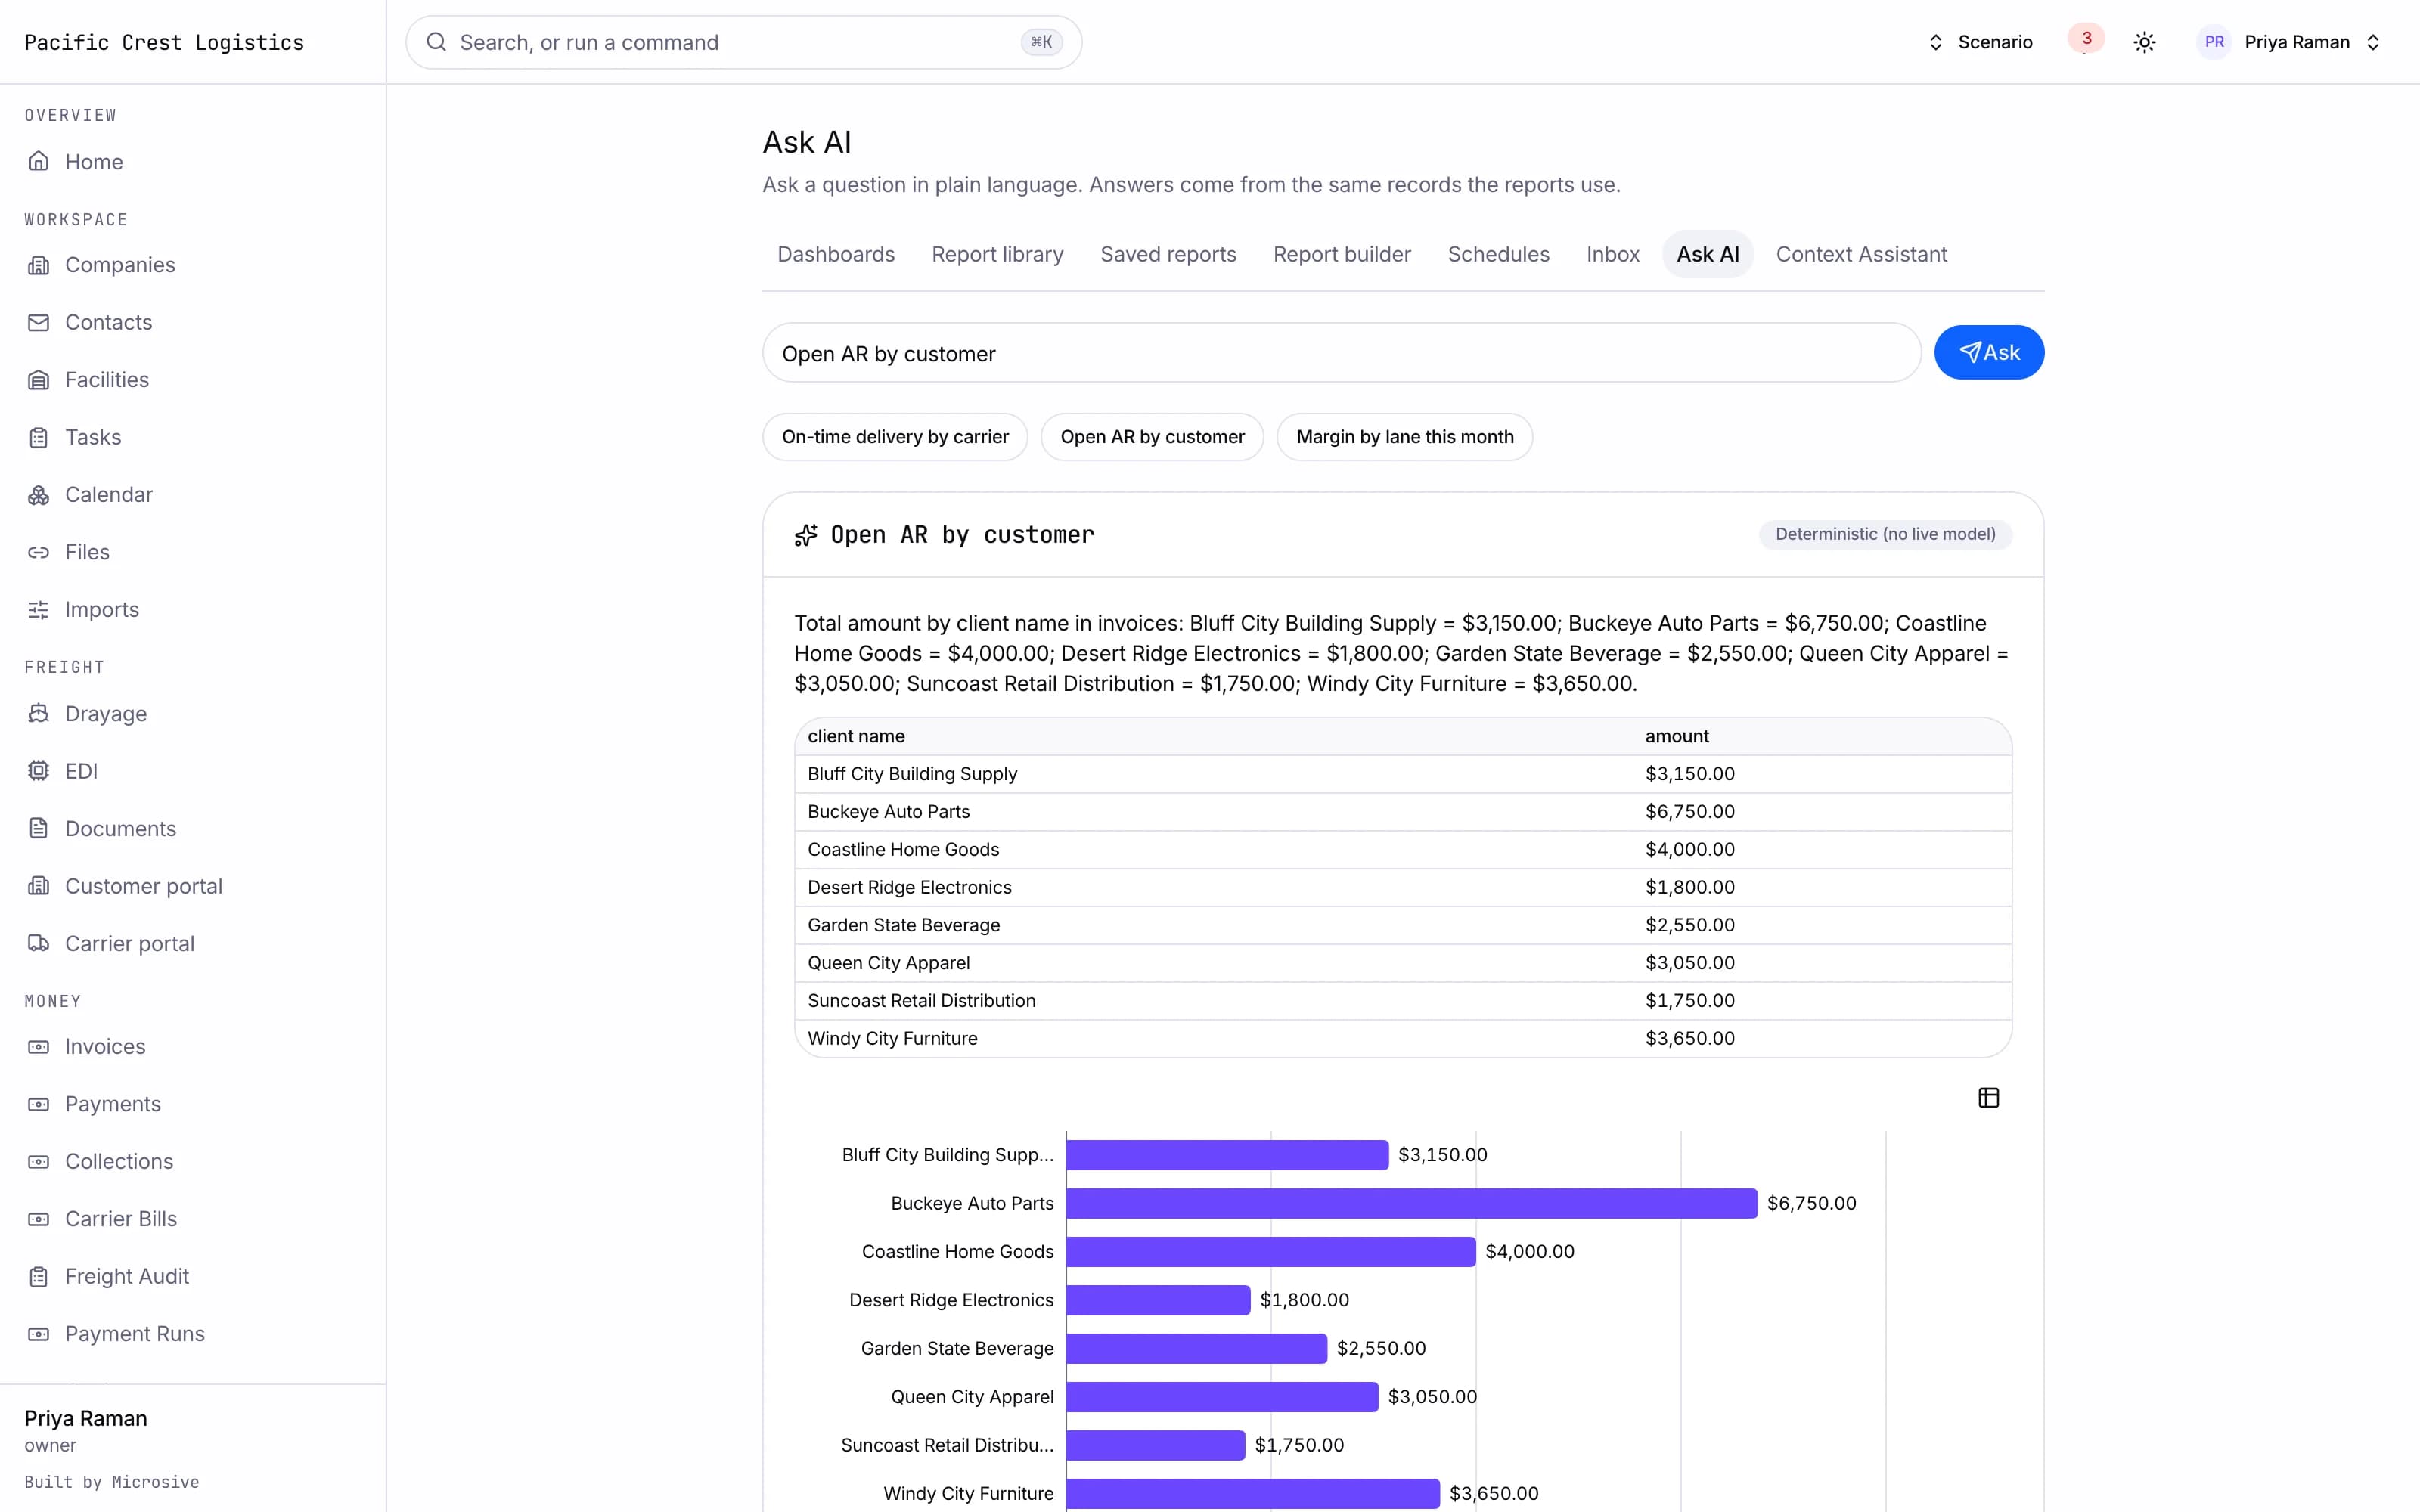
Task: Click the blue Ask button
Action: (1988, 352)
